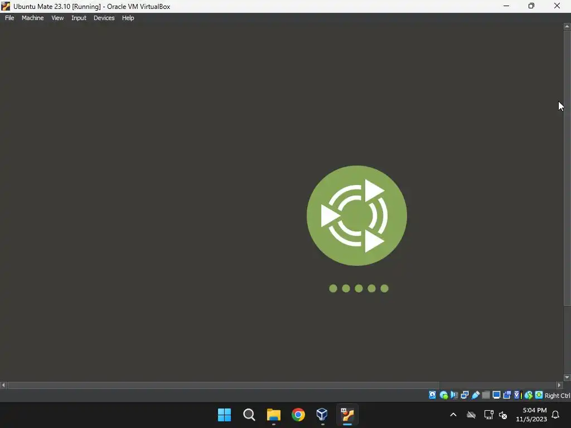Open File Explorer from the taskbar
Viewport: 571px width, 428px height.
273,415
